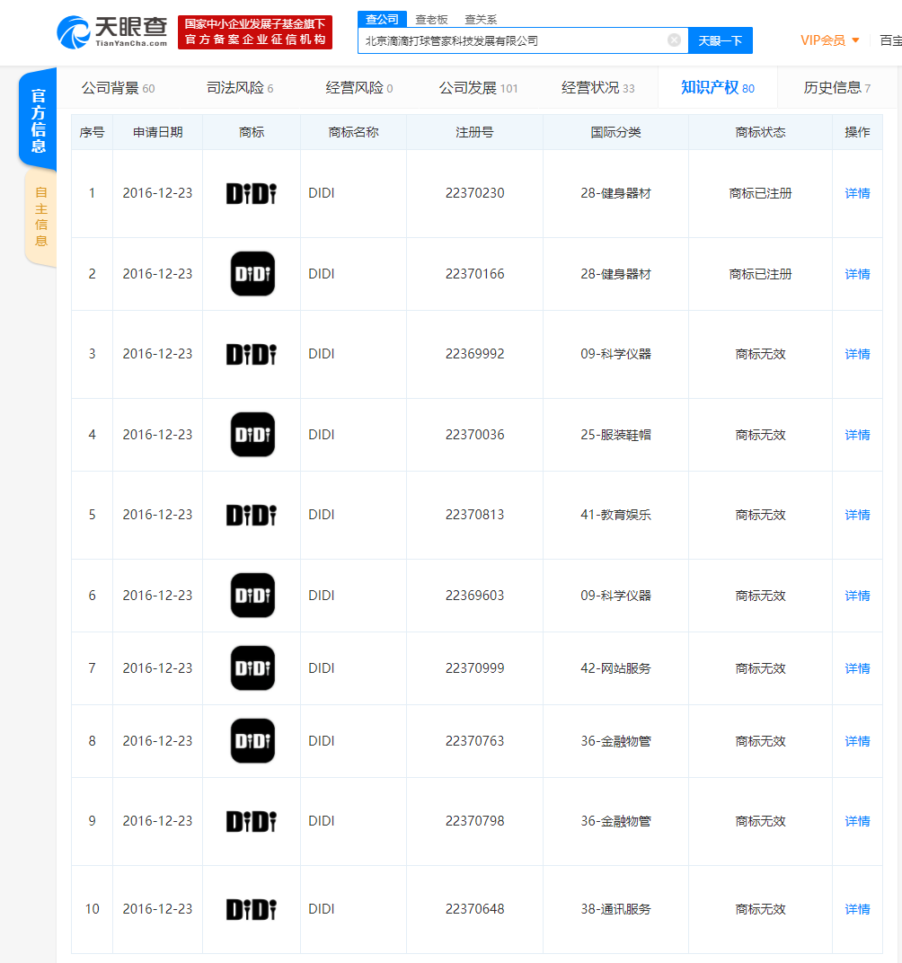Click the DIDI logo image in row 10
902x963 pixels.
[252, 909]
